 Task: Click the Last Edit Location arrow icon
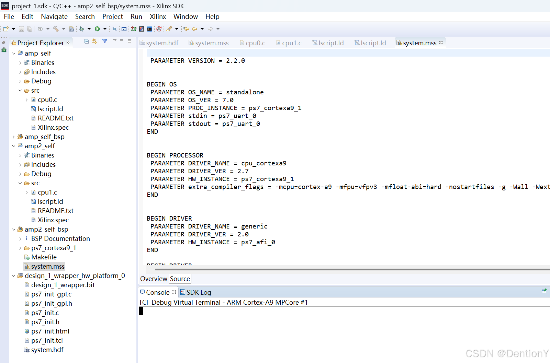click(x=186, y=29)
